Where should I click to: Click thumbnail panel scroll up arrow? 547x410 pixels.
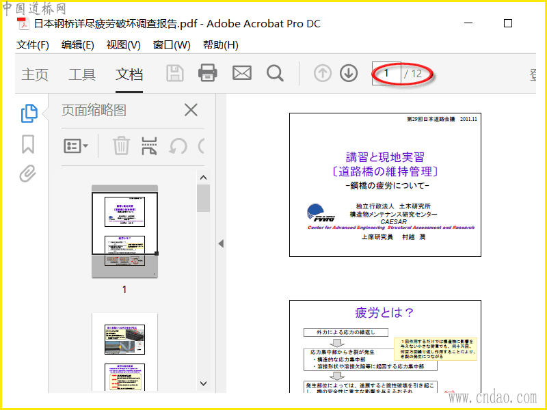[x=203, y=178]
